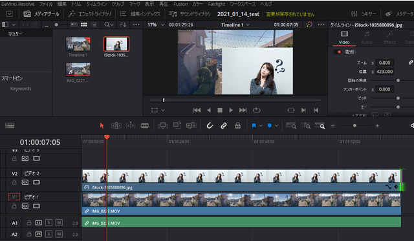Viewport: 414px width, 241px height.
Task: Open Timeline View Options icon
Action: coord(10,126)
